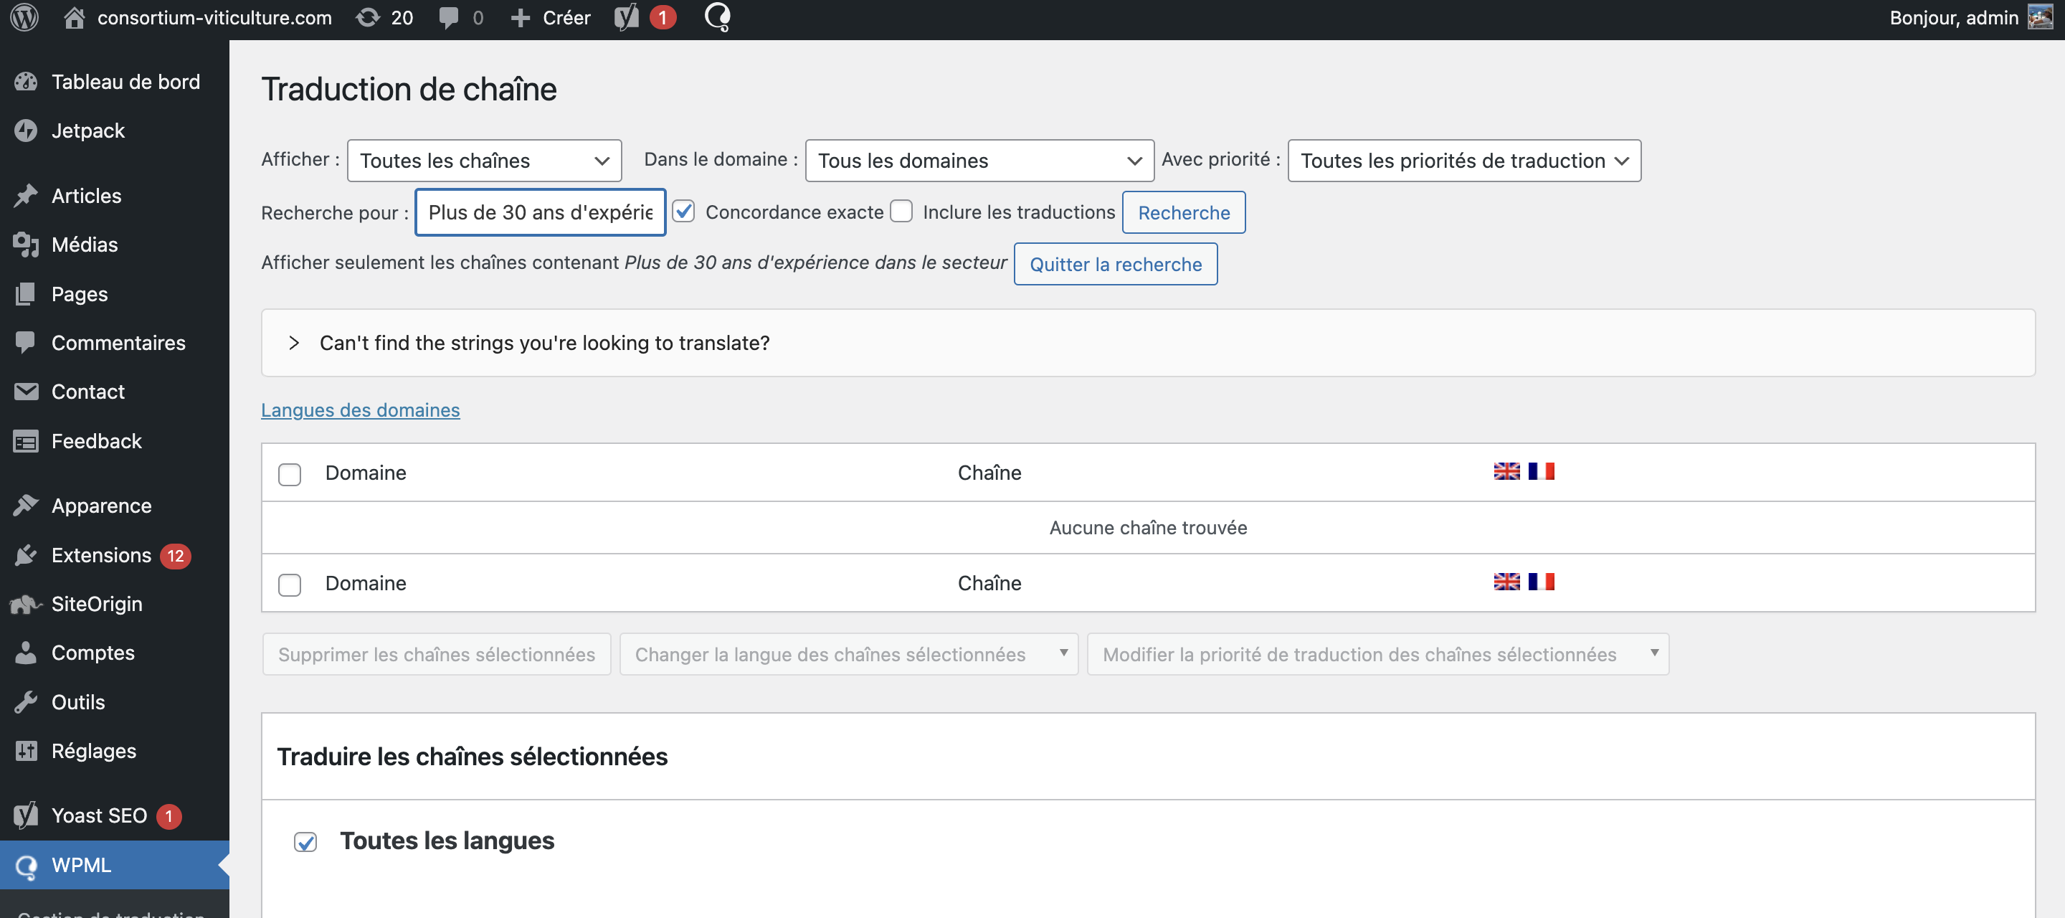2065x918 pixels.
Task: Click the Apparence paintbrush icon
Action: tap(26, 505)
